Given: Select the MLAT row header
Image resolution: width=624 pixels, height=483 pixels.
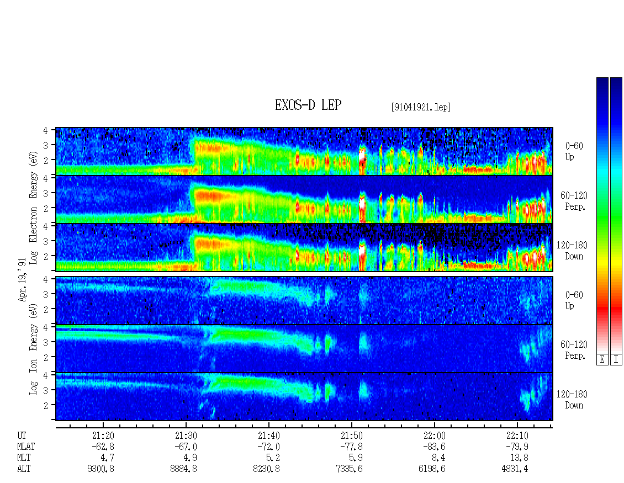Looking at the screenshot, I should click(27, 447).
